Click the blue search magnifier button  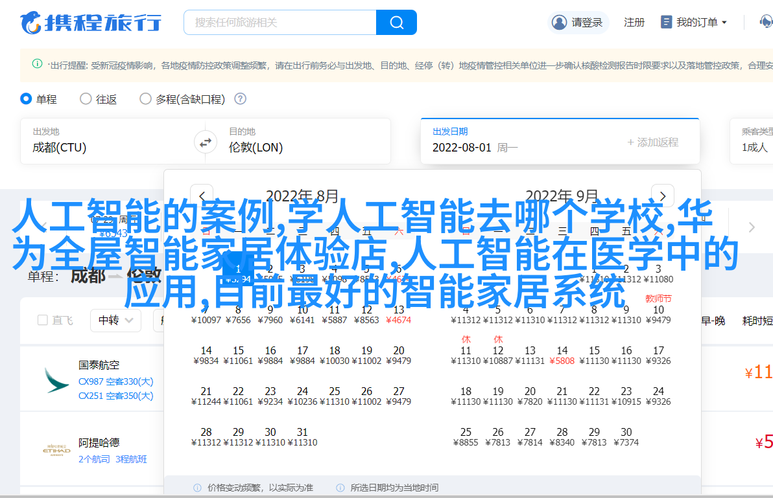396,23
